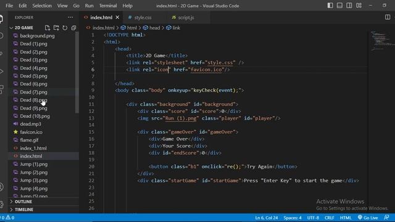Open the Selection menu
This screenshot has width=395, height=222.
coord(42,6)
